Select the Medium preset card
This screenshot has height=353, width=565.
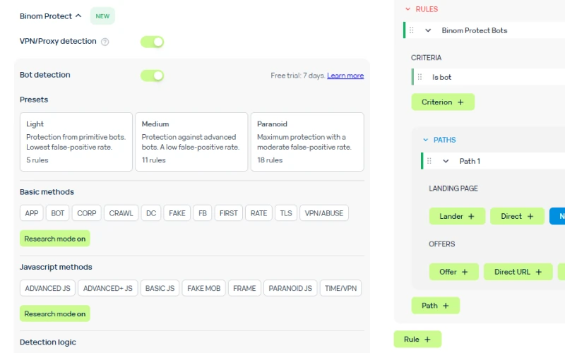(x=191, y=142)
